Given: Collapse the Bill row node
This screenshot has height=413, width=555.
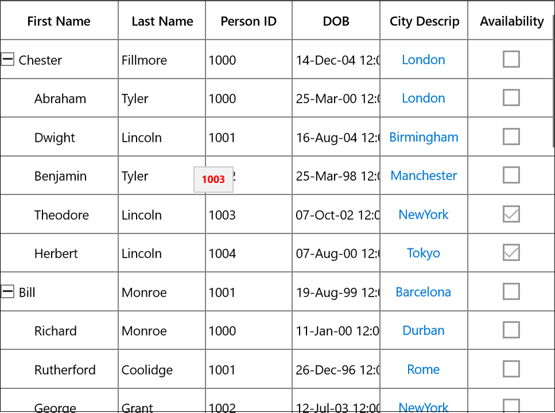Looking at the screenshot, I should [7, 291].
